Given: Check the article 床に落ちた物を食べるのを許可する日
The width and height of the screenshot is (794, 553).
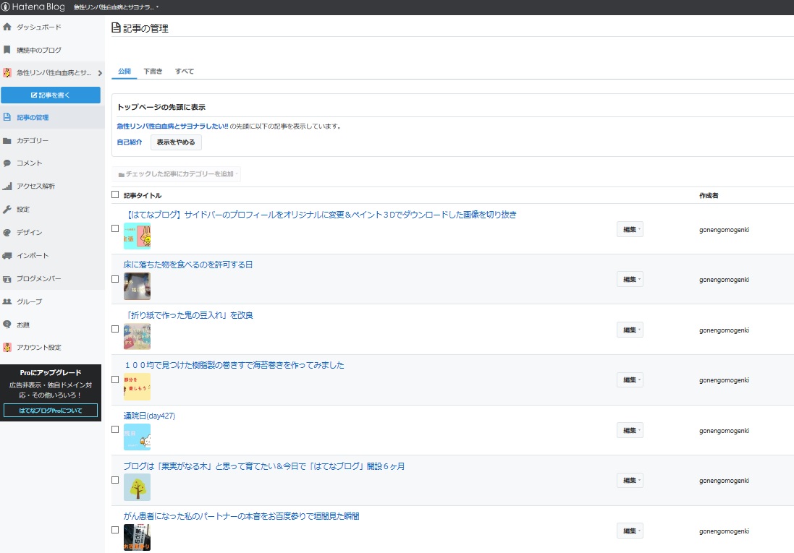Looking at the screenshot, I should point(114,278).
